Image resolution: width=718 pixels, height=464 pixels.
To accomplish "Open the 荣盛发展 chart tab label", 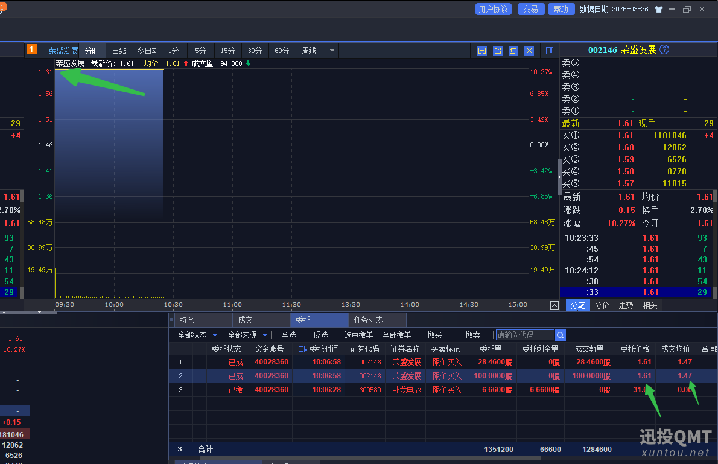I will tap(63, 51).
